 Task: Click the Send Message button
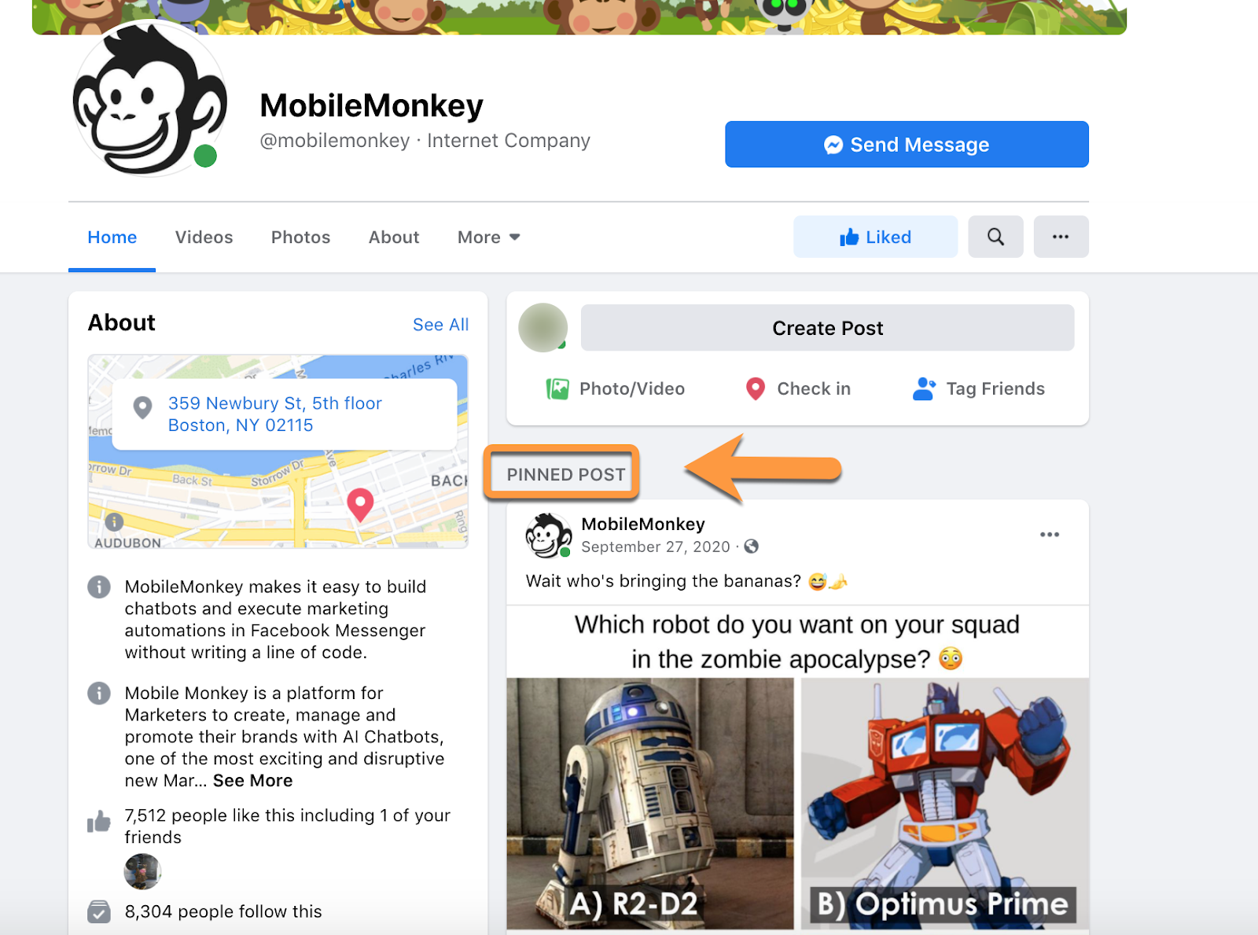click(907, 144)
